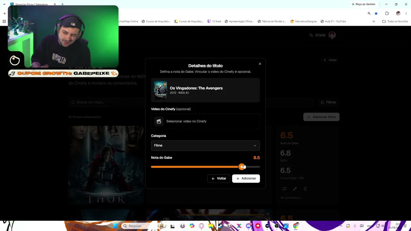Open the Aula 01 - YouTube bookmark
411x231 pixels.
point(333,21)
